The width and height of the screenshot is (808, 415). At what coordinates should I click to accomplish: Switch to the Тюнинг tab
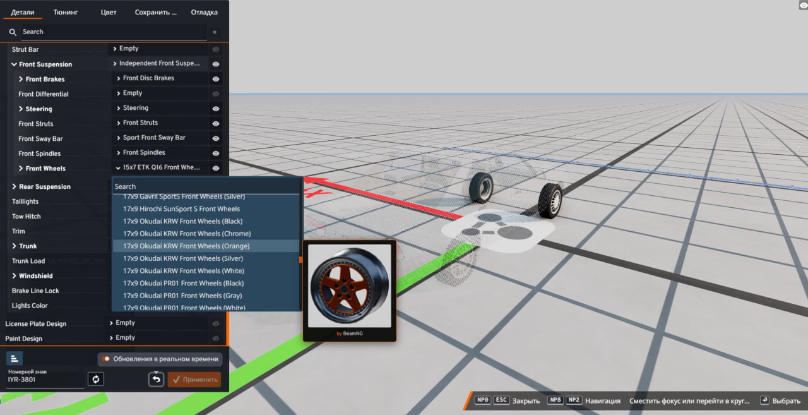[66, 12]
